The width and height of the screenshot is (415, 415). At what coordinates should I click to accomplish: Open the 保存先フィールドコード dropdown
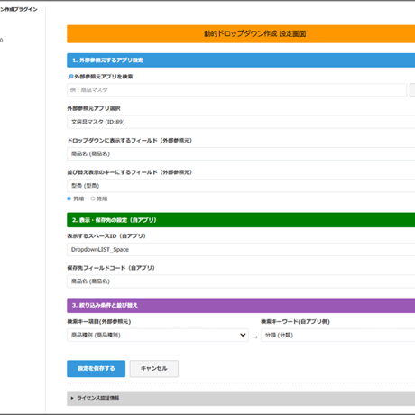click(241, 281)
